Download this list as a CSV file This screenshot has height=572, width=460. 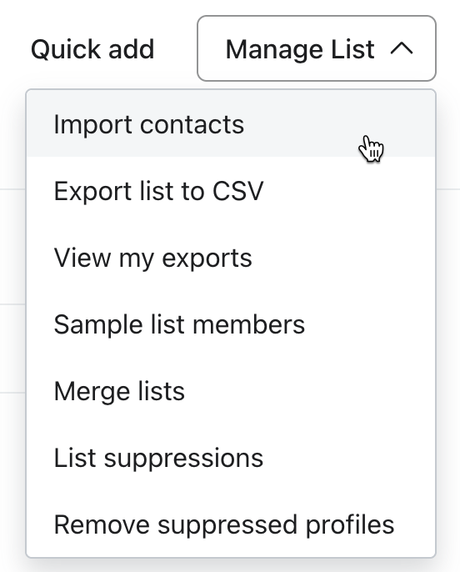[x=231, y=191]
